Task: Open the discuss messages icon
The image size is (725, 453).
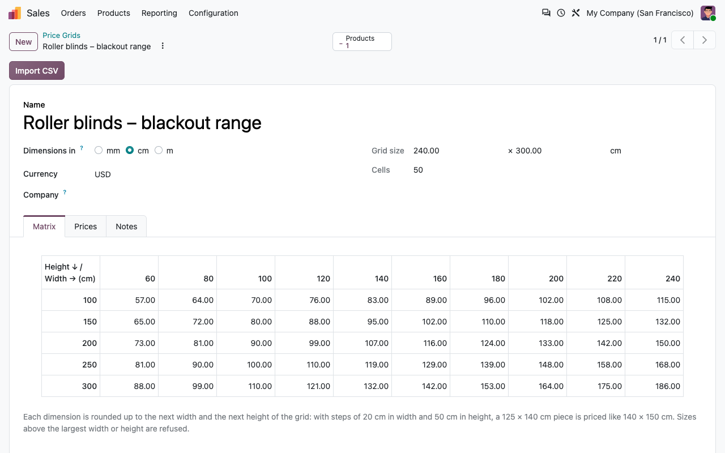Action: (546, 13)
